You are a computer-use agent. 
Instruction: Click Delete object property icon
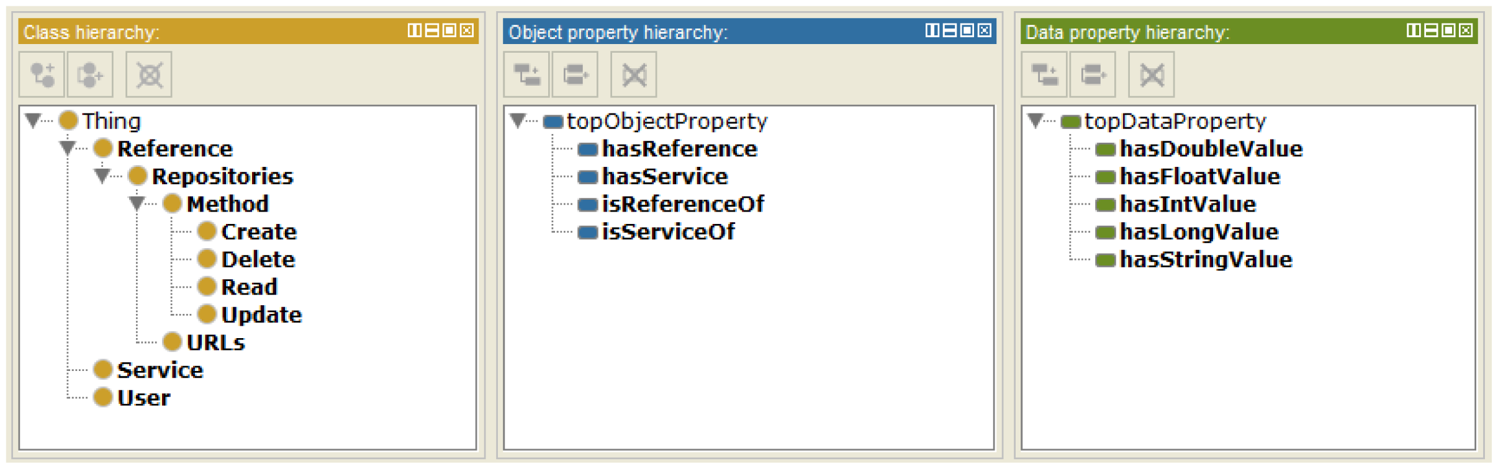click(634, 75)
